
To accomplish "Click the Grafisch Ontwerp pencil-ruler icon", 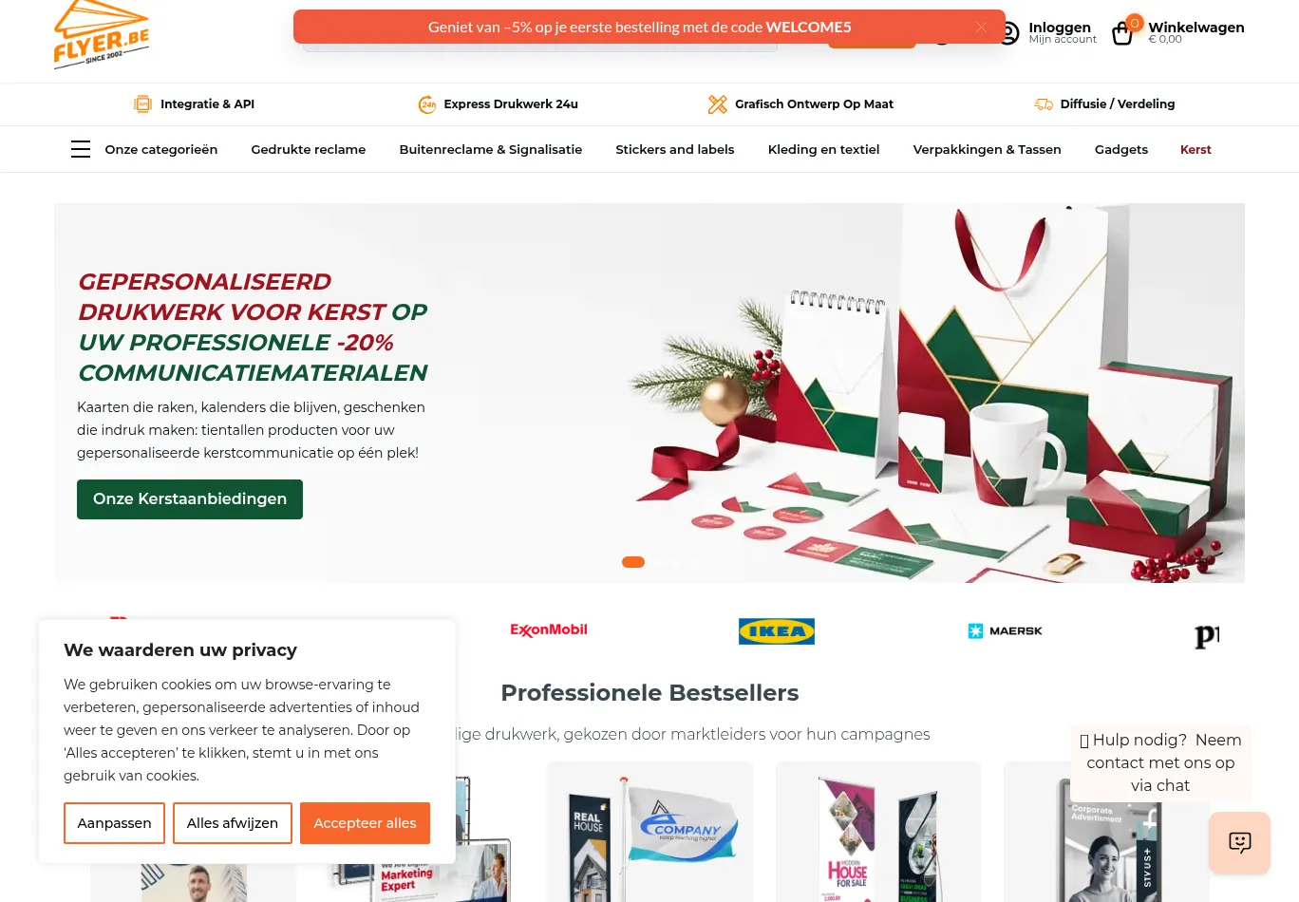I will click(x=718, y=104).
